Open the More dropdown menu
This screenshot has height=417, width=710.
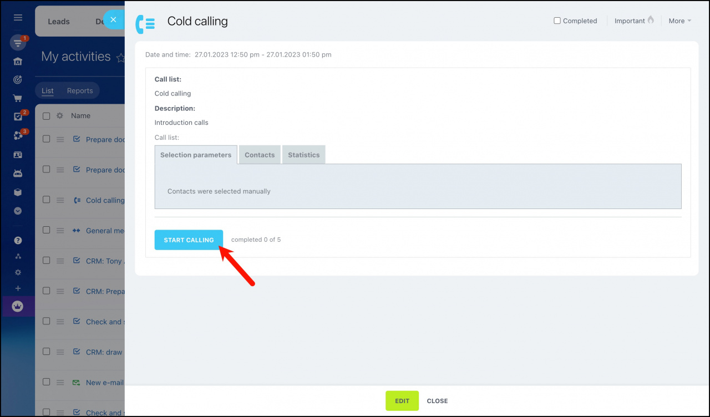pyautogui.click(x=679, y=21)
